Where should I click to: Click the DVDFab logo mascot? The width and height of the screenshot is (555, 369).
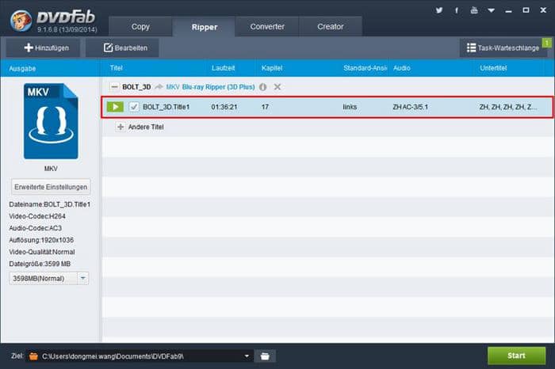pyautogui.click(x=21, y=21)
